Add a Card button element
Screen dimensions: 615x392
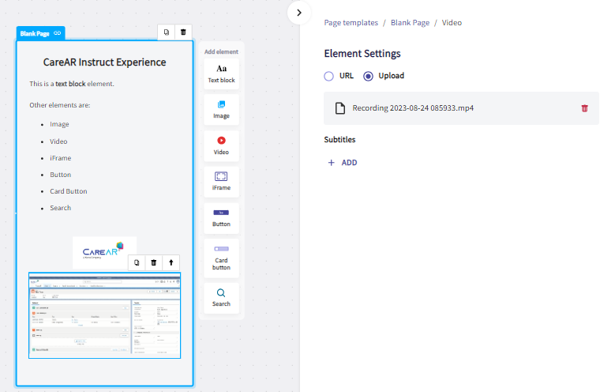tap(221, 258)
